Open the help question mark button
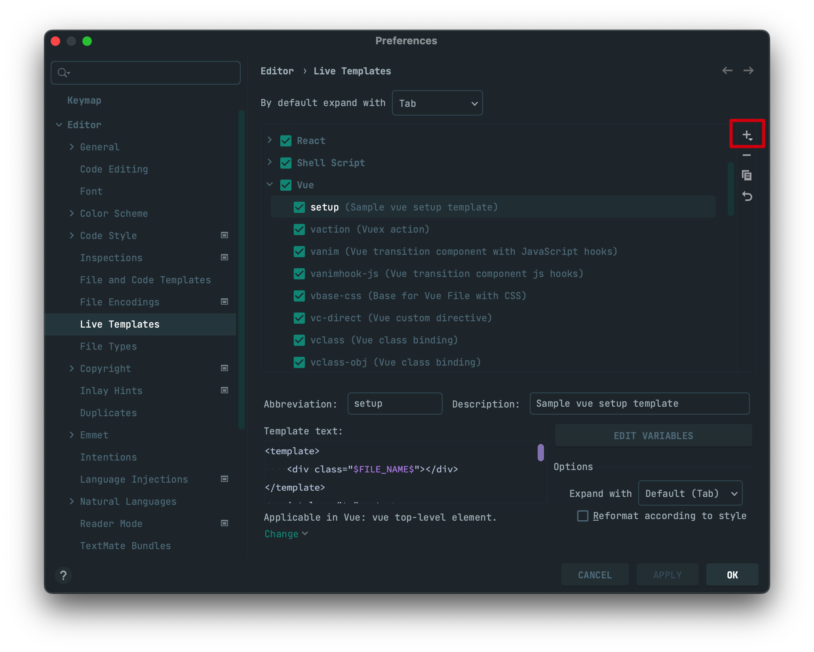 click(63, 575)
